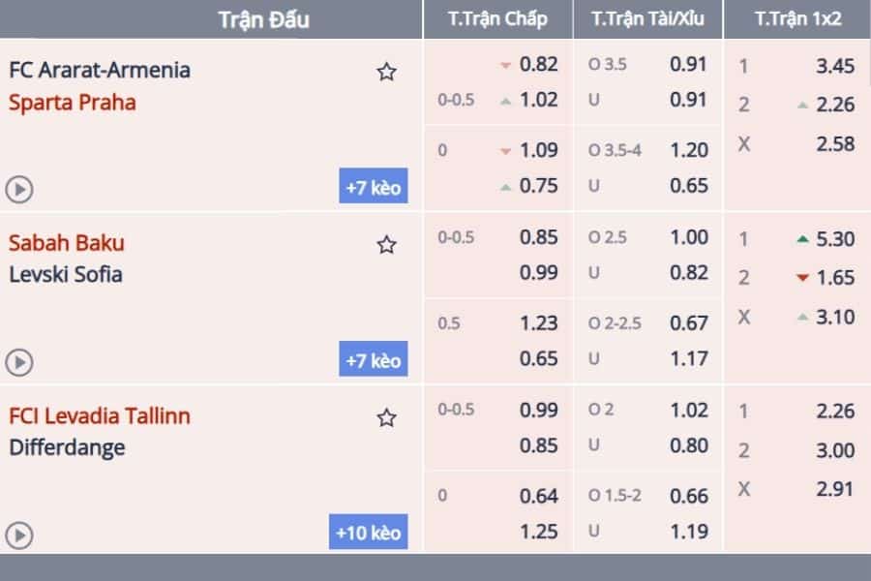Select the T.Trận Chấp column header
The image size is (871, 581).
tap(497, 19)
